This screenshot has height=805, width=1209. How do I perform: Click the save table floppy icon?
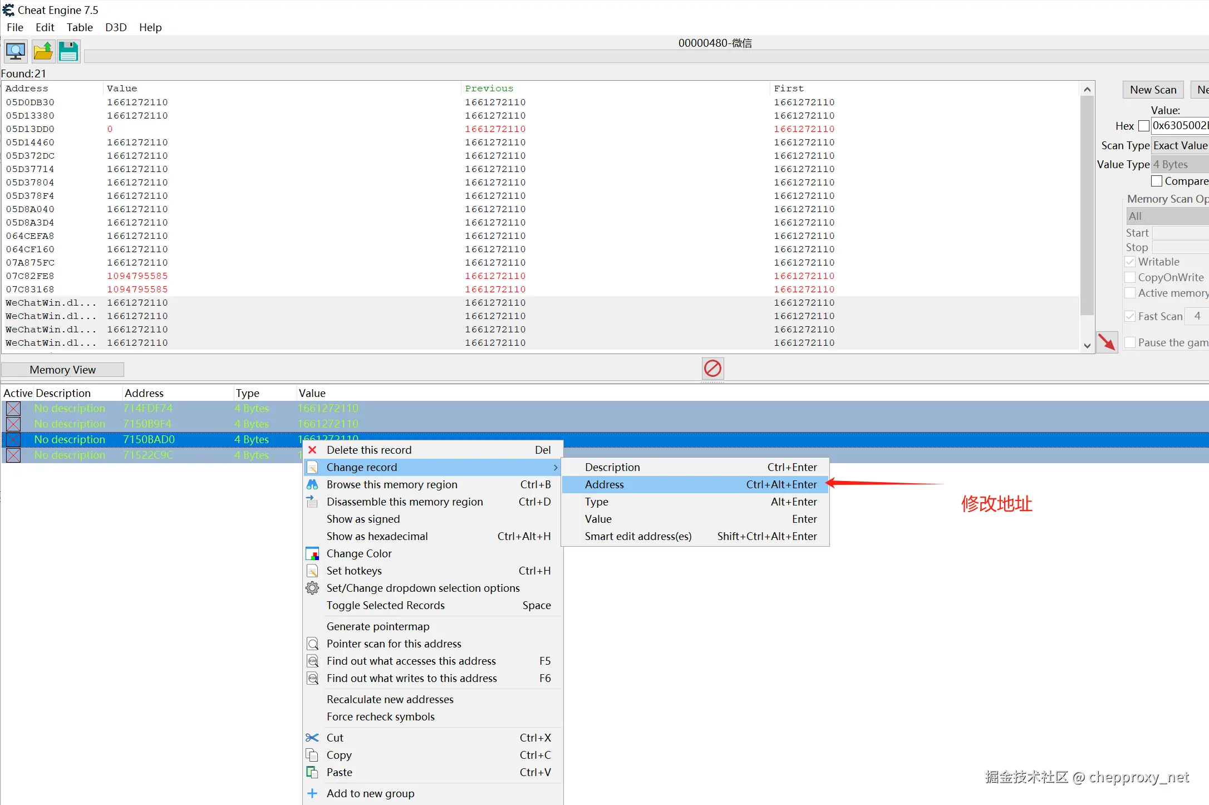point(68,51)
